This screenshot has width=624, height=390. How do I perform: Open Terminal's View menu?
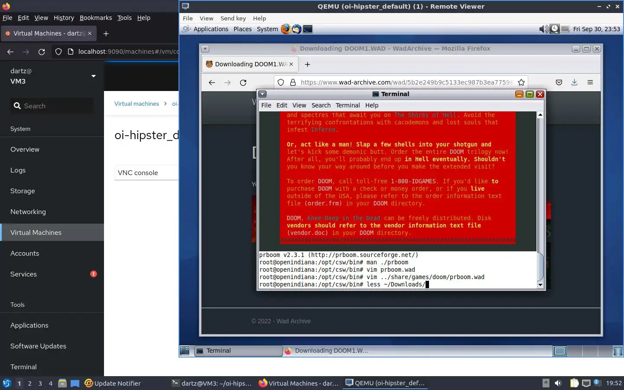(x=299, y=105)
